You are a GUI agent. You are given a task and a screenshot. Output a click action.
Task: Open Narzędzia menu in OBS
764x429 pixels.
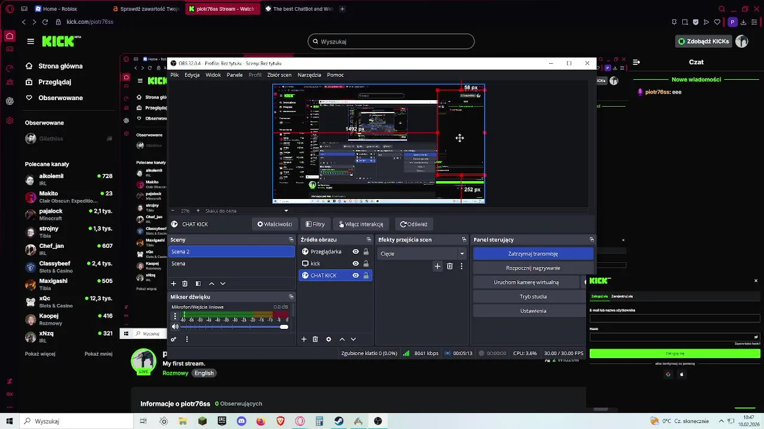pos(309,75)
